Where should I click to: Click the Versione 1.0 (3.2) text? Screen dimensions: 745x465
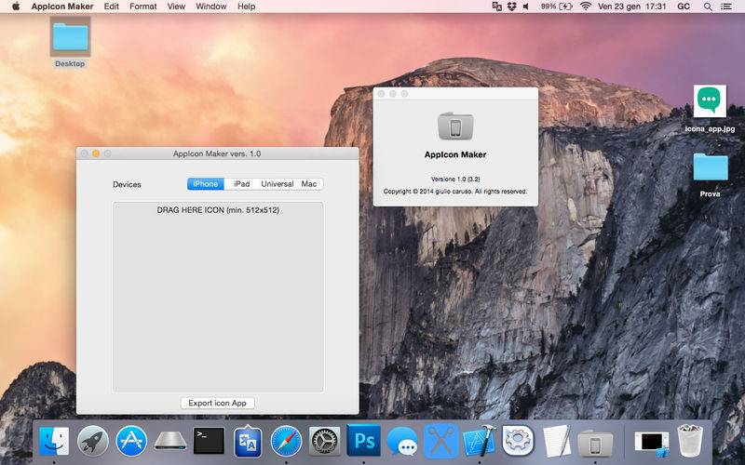(x=455, y=179)
